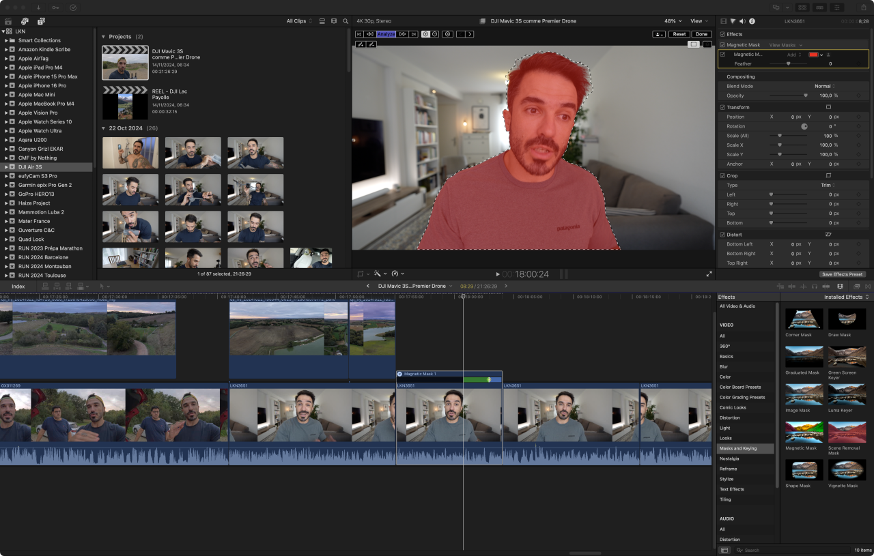Open the Installed Effects dropdown

click(847, 297)
